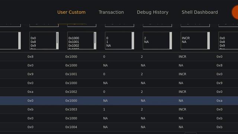This screenshot has width=238, height=134.
Task: Select 0x9 in the filter list beside the 0x1000 list
Action: (33, 45)
